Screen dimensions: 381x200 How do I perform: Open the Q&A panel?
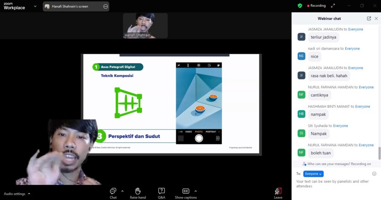tap(161, 193)
